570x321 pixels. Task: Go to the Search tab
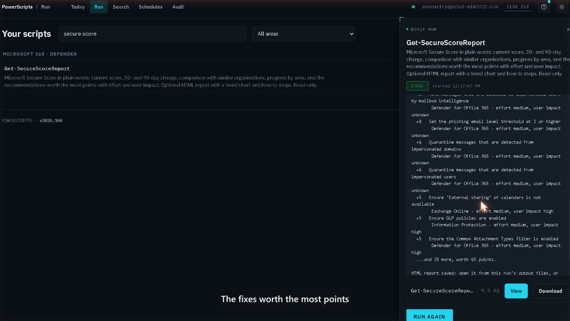[121, 7]
